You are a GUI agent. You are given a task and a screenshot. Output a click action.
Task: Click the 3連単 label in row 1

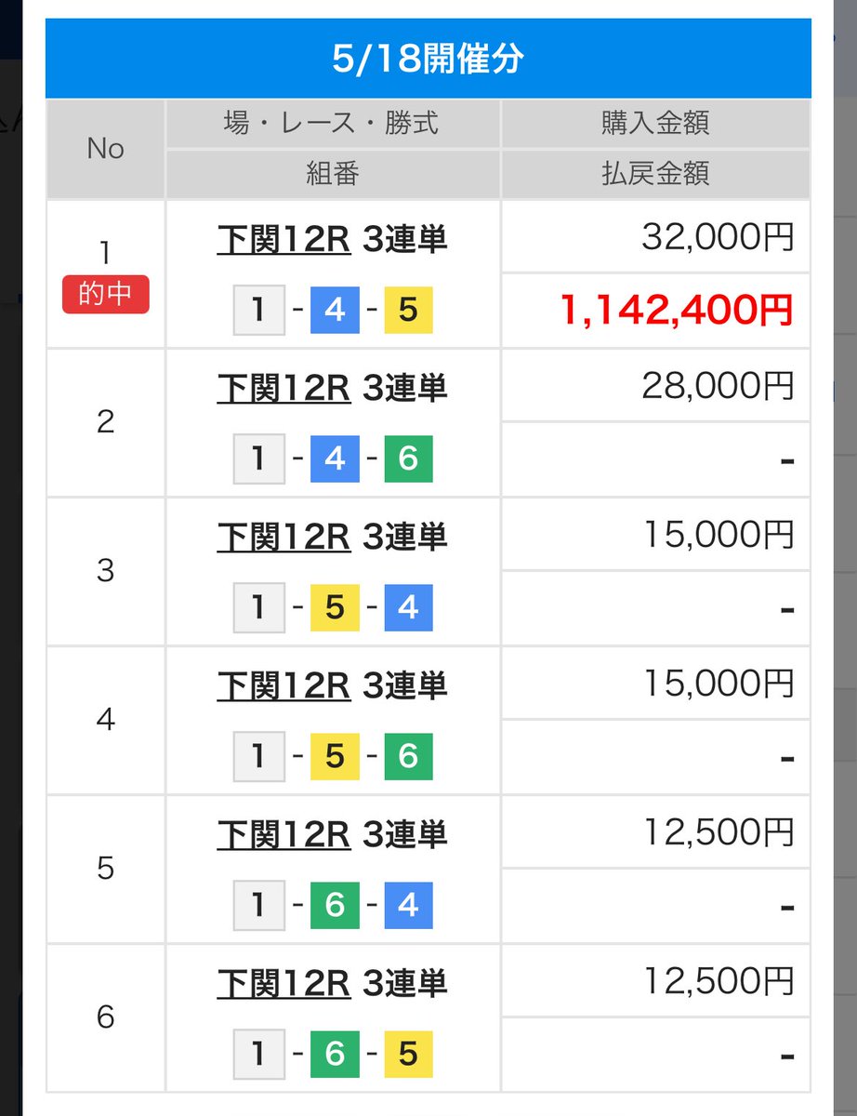(405, 239)
